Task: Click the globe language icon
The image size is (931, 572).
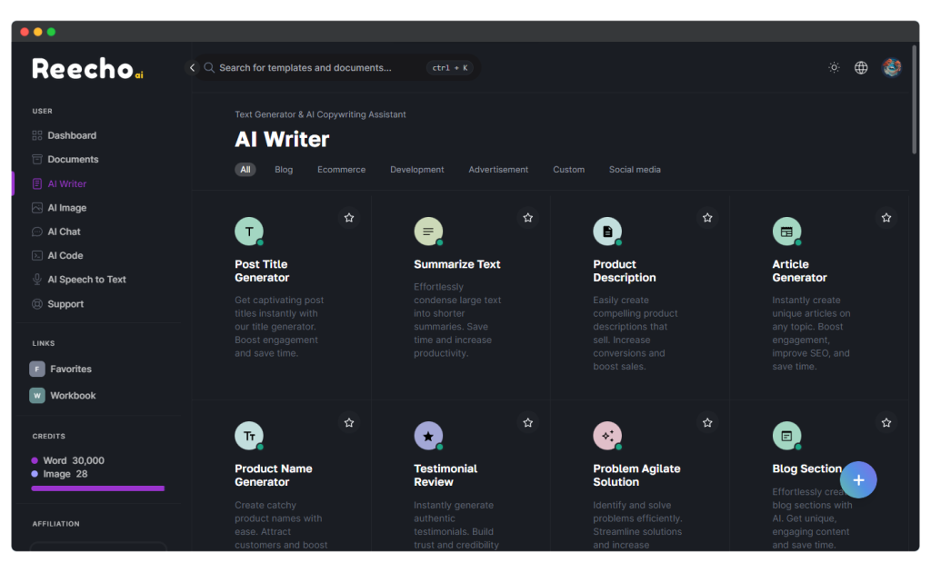Action: tap(861, 67)
